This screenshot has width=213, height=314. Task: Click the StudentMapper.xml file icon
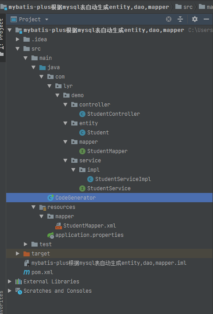pyautogui.click(x=58, y=226)
